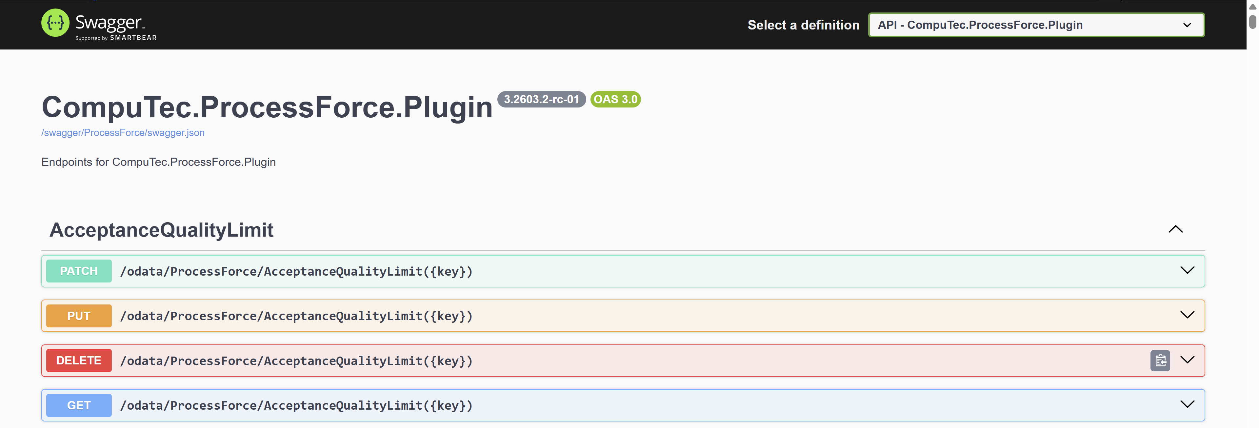
Task: Click the OAS 3.0 badge
Action: click(x=615, y=99)
